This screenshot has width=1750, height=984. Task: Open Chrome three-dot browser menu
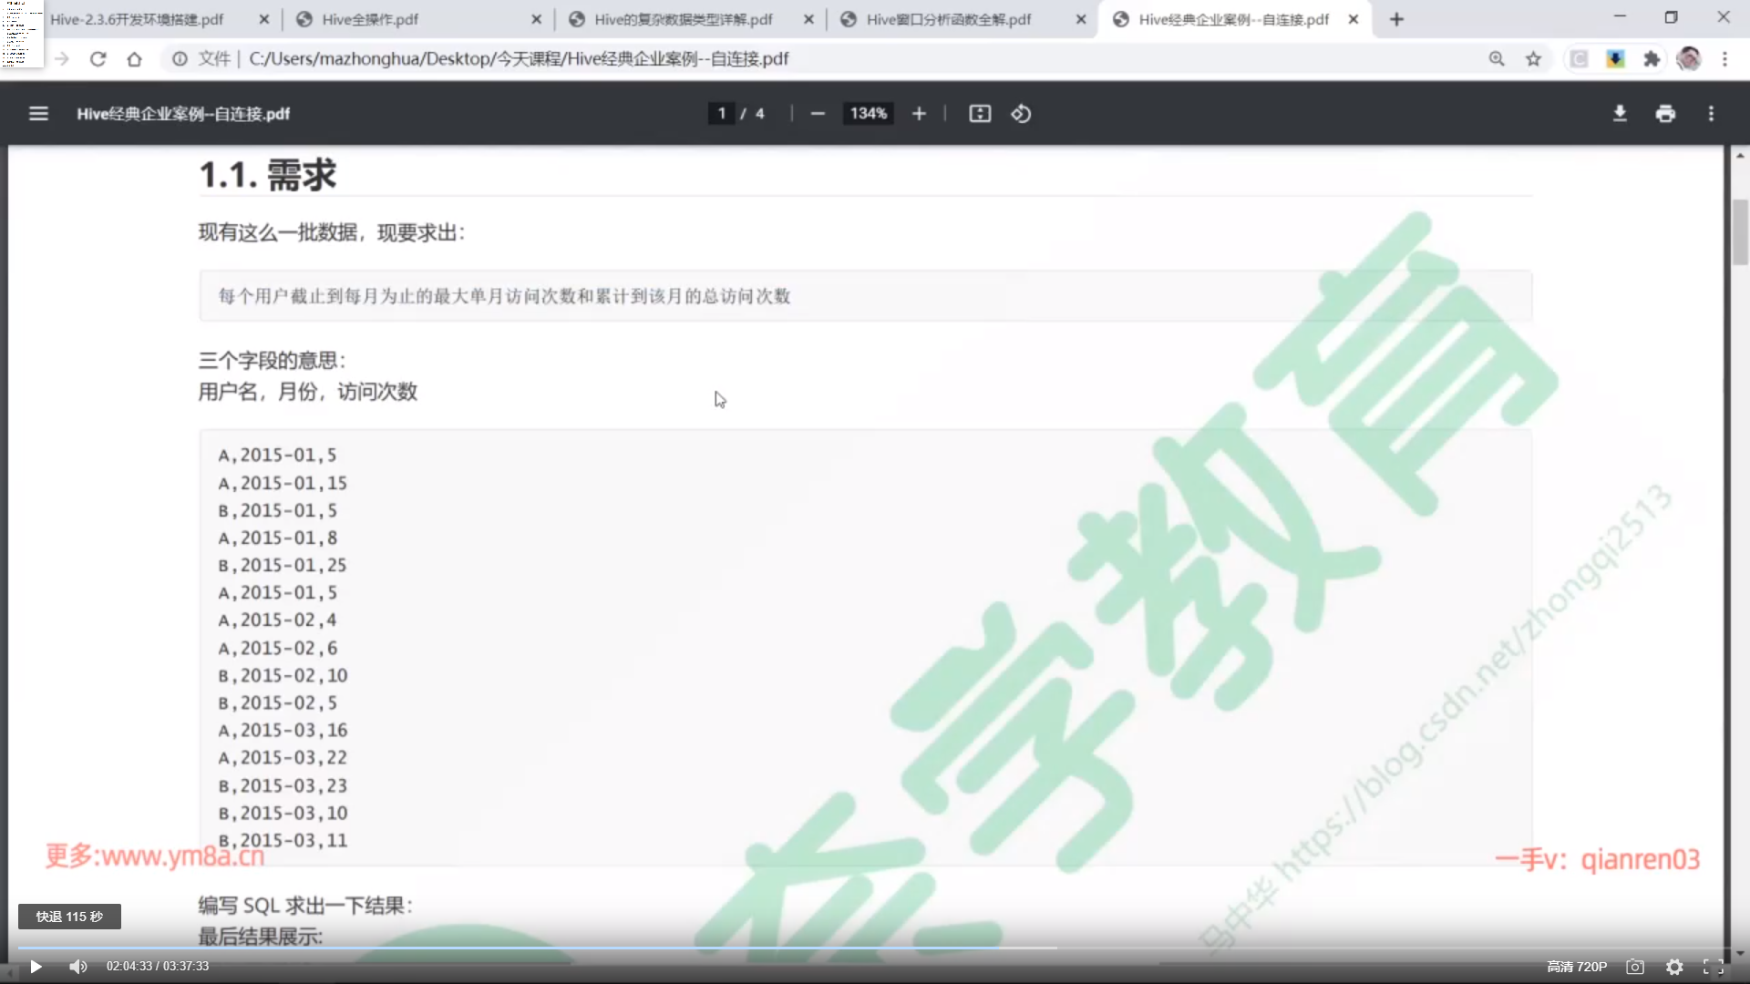(x=1724, y=59)
